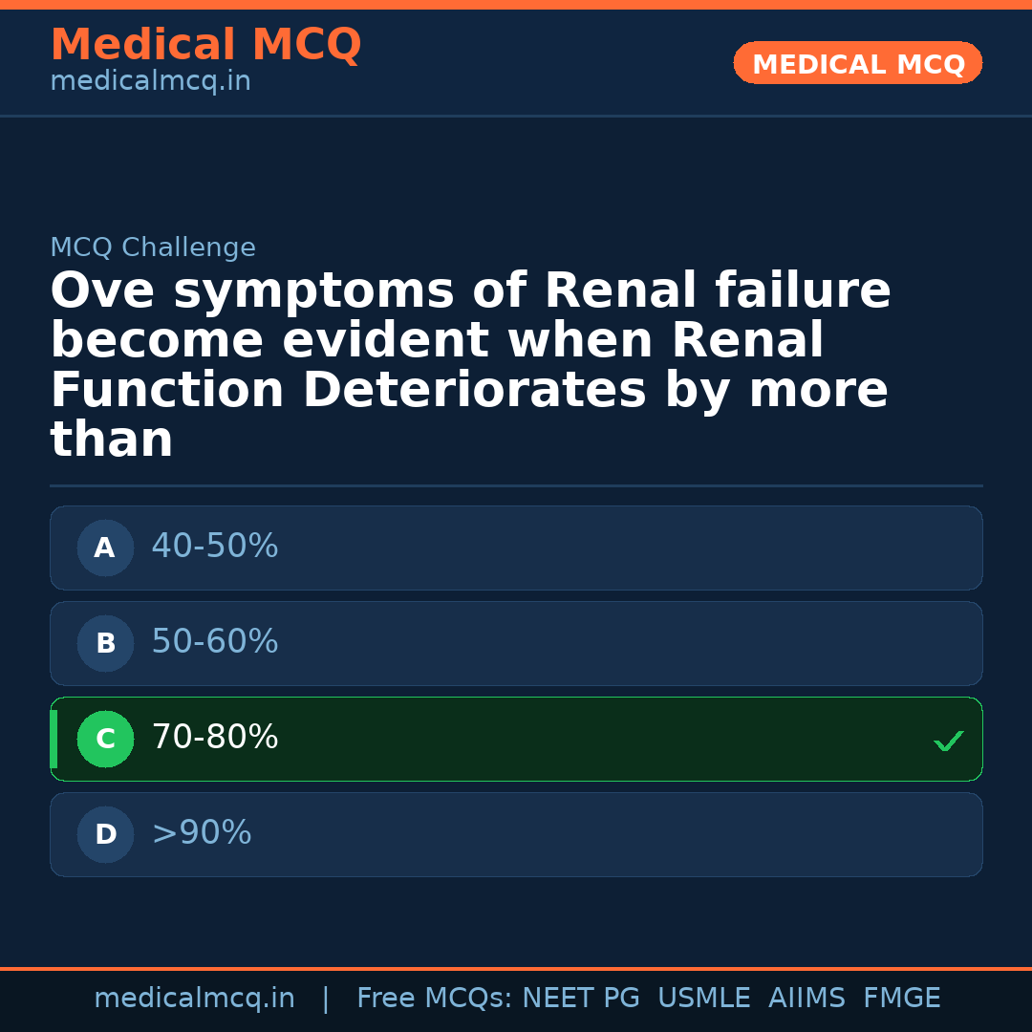Image resolution: width=1032 pixels, height=1032 pixels.
Task: Choose the 50-60% answer option
Action: point(215,642)
